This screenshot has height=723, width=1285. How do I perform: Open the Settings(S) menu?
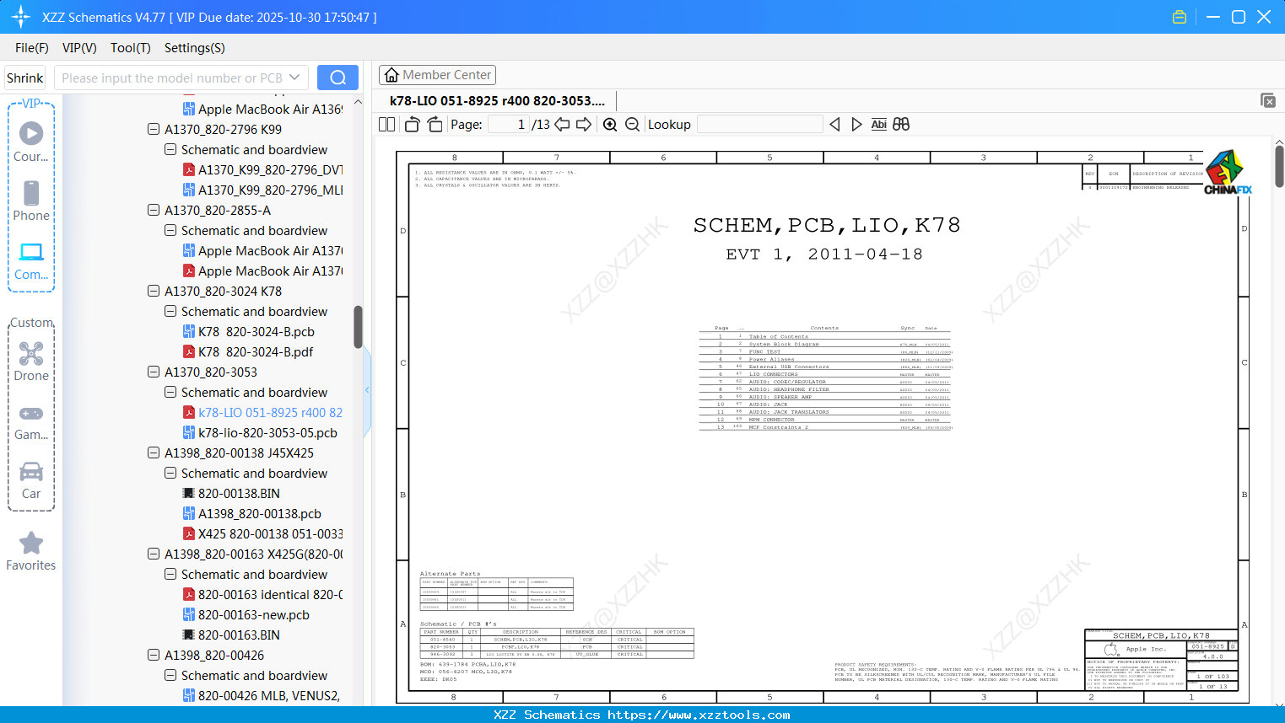click(x=195, y=48)
